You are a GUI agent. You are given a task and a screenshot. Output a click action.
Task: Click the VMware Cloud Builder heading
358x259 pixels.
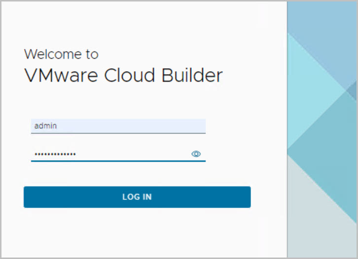tap(123, 76)
